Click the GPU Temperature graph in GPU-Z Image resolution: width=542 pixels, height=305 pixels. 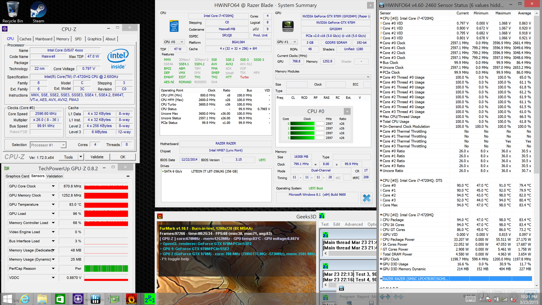pos(106,205)
